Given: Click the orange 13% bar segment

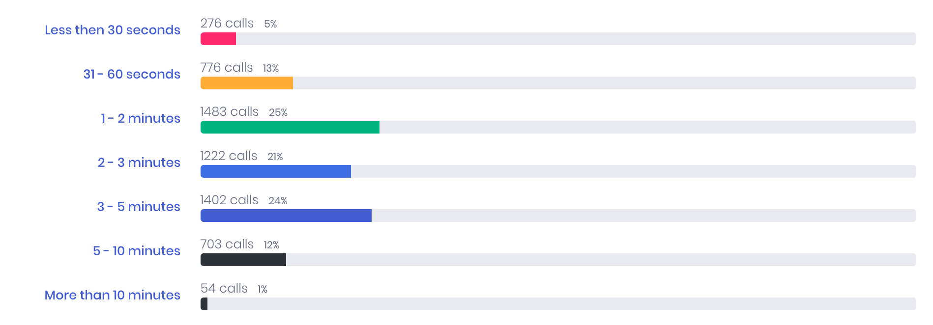Looking at the screenshot, I should coord(247,83).
